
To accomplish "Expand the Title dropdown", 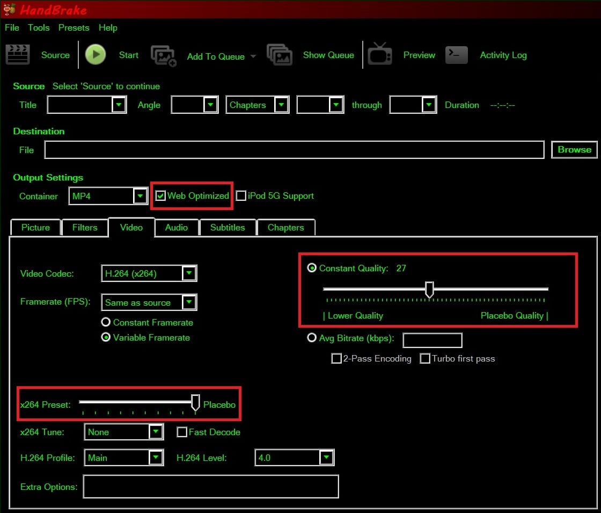I will tap(119, 104).
